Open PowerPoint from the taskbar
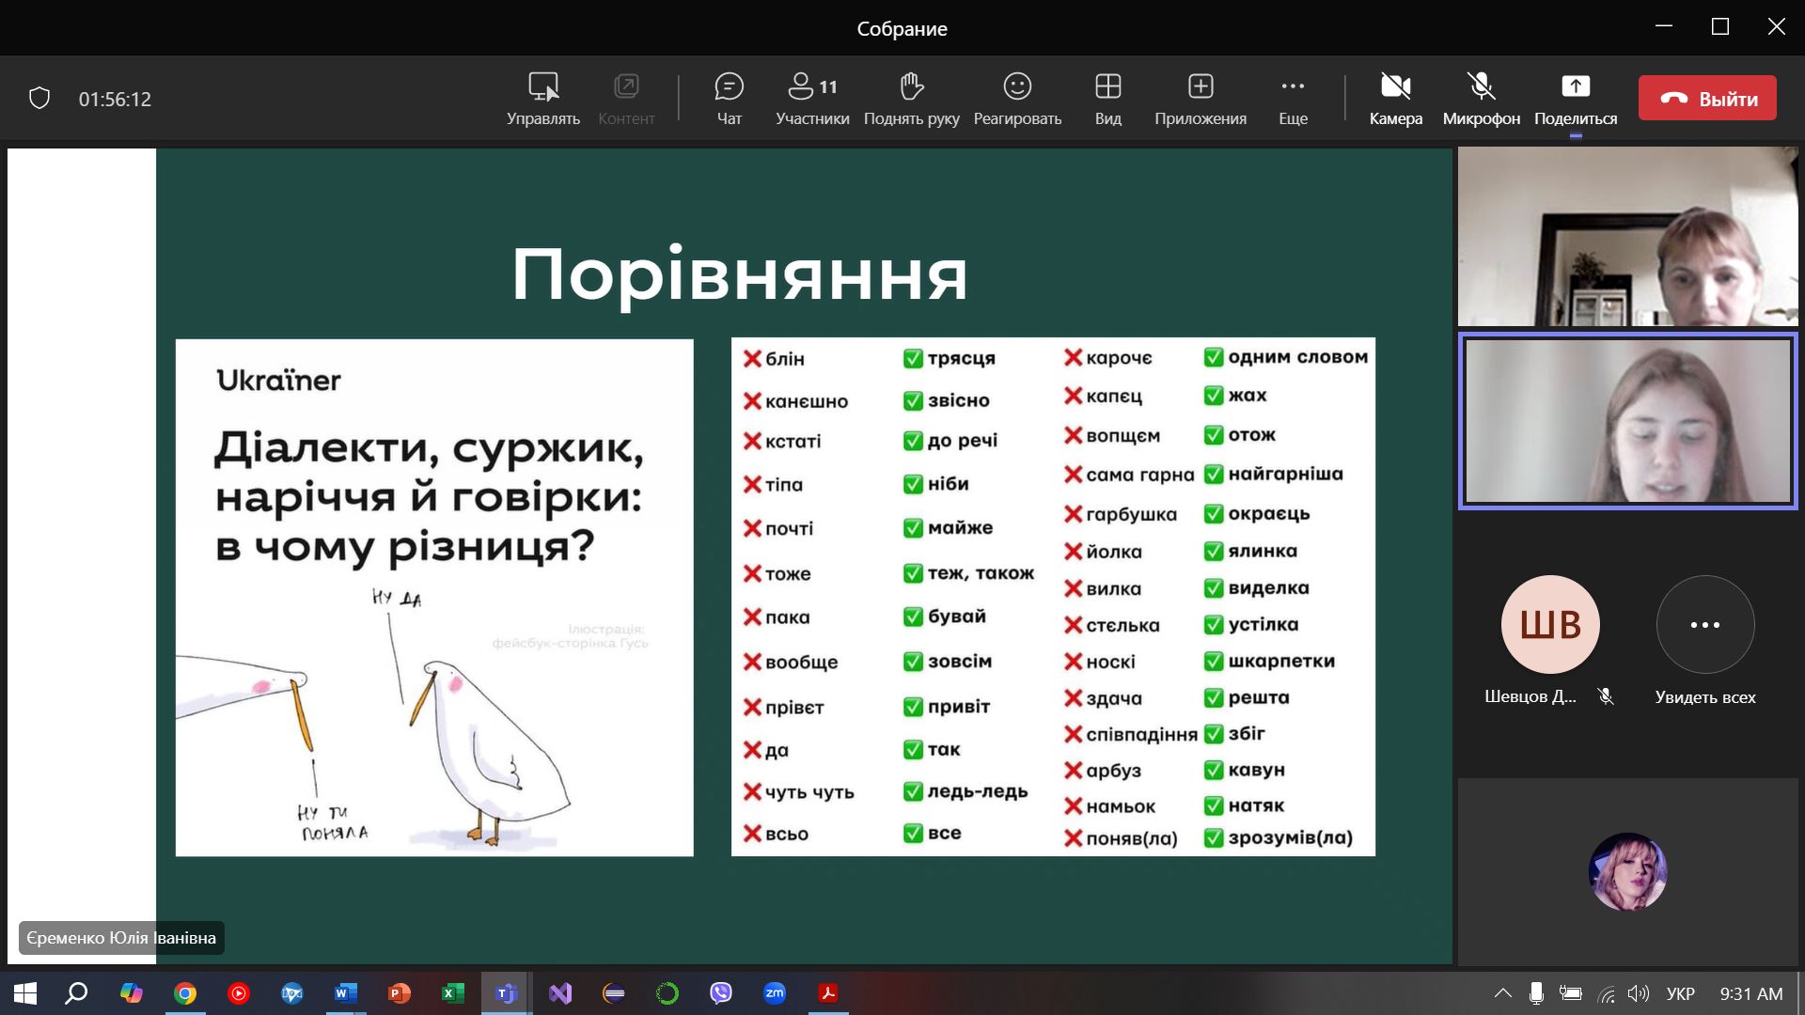This screenshot has height=1015, width=1805. point(400,993)
